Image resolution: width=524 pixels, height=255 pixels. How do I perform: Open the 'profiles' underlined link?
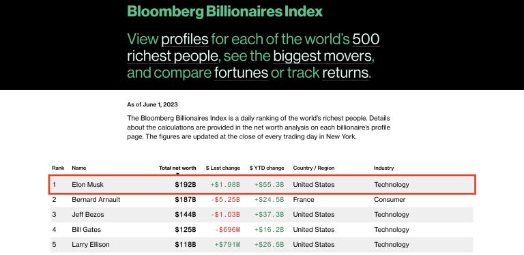point(185,40)
